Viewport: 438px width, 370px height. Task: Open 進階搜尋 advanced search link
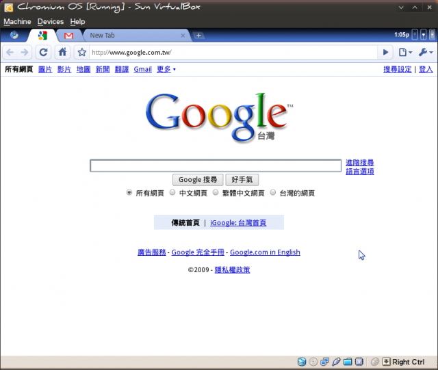pos(360,163)
